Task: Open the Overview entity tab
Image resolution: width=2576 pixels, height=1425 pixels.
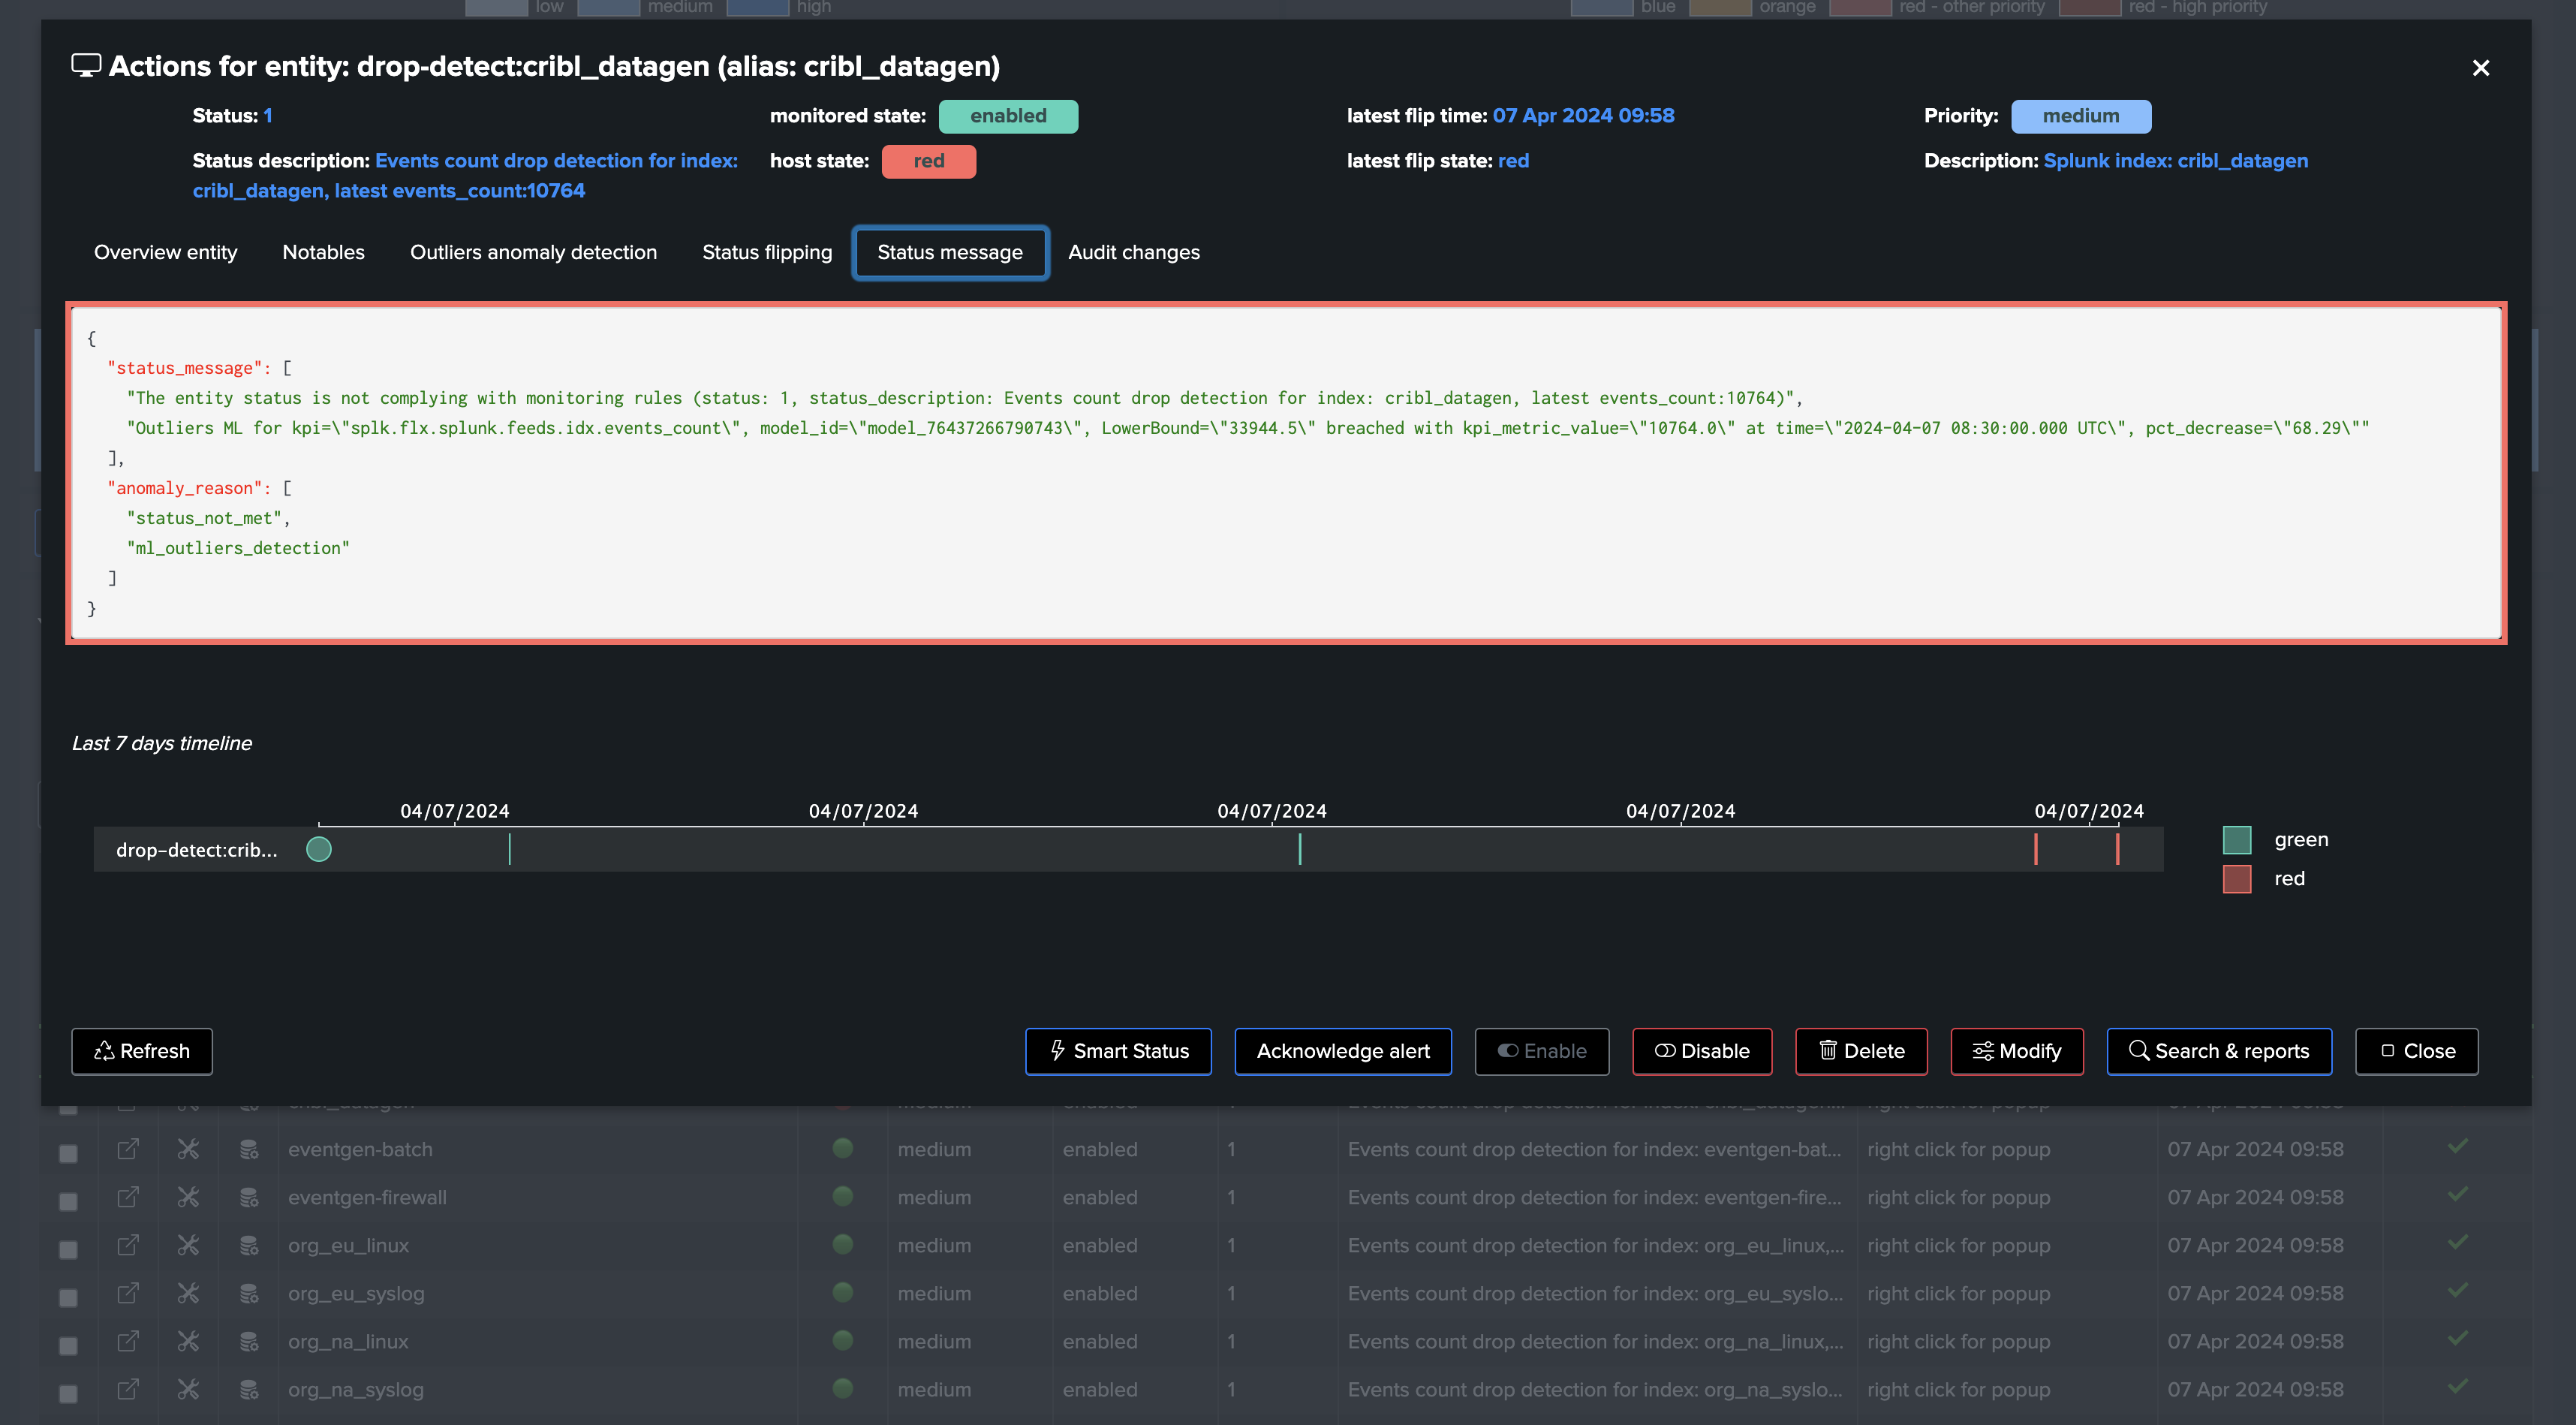Action: [x=166, y=252]
